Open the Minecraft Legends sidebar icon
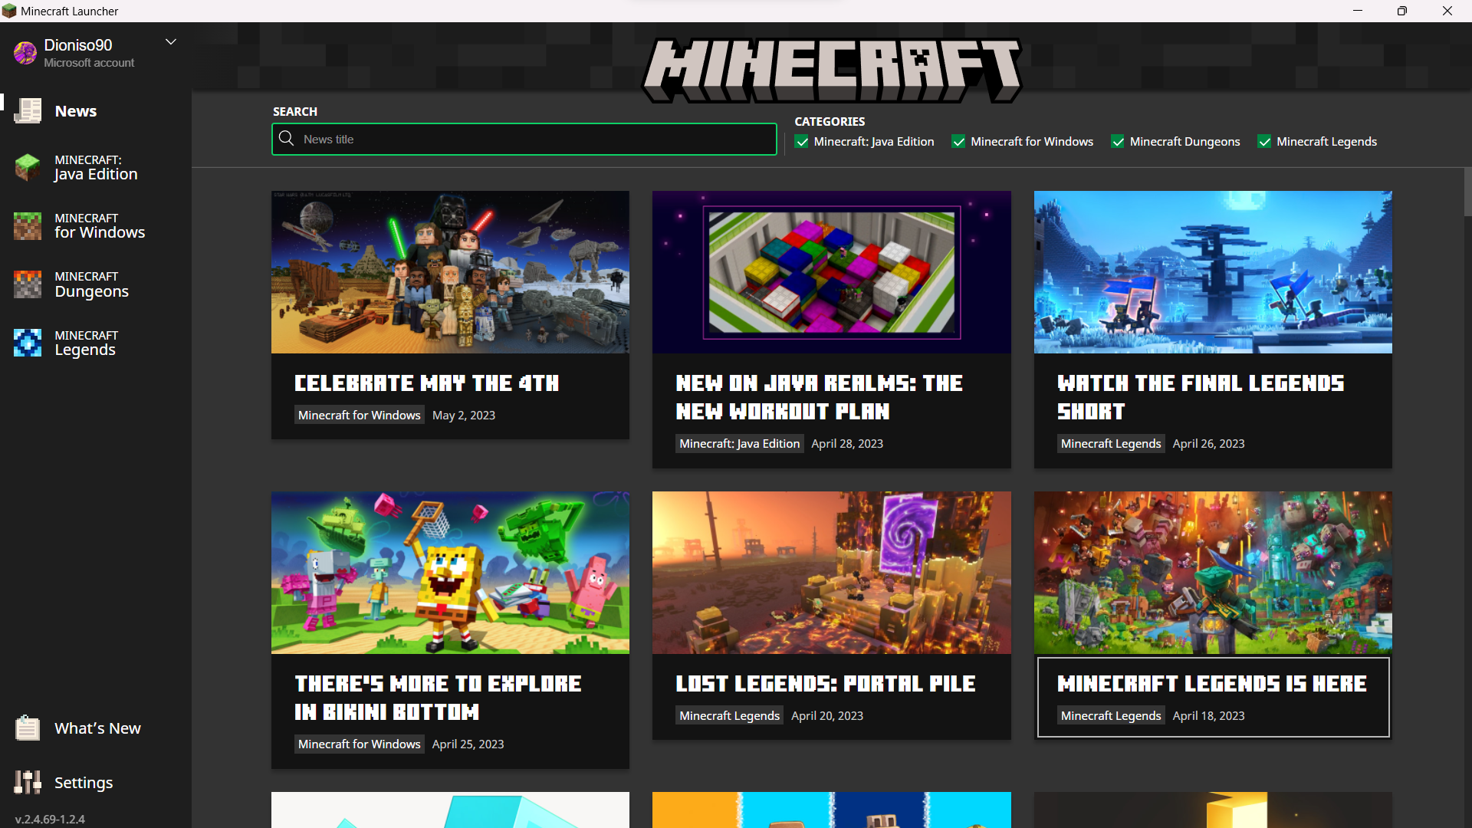 28,343
